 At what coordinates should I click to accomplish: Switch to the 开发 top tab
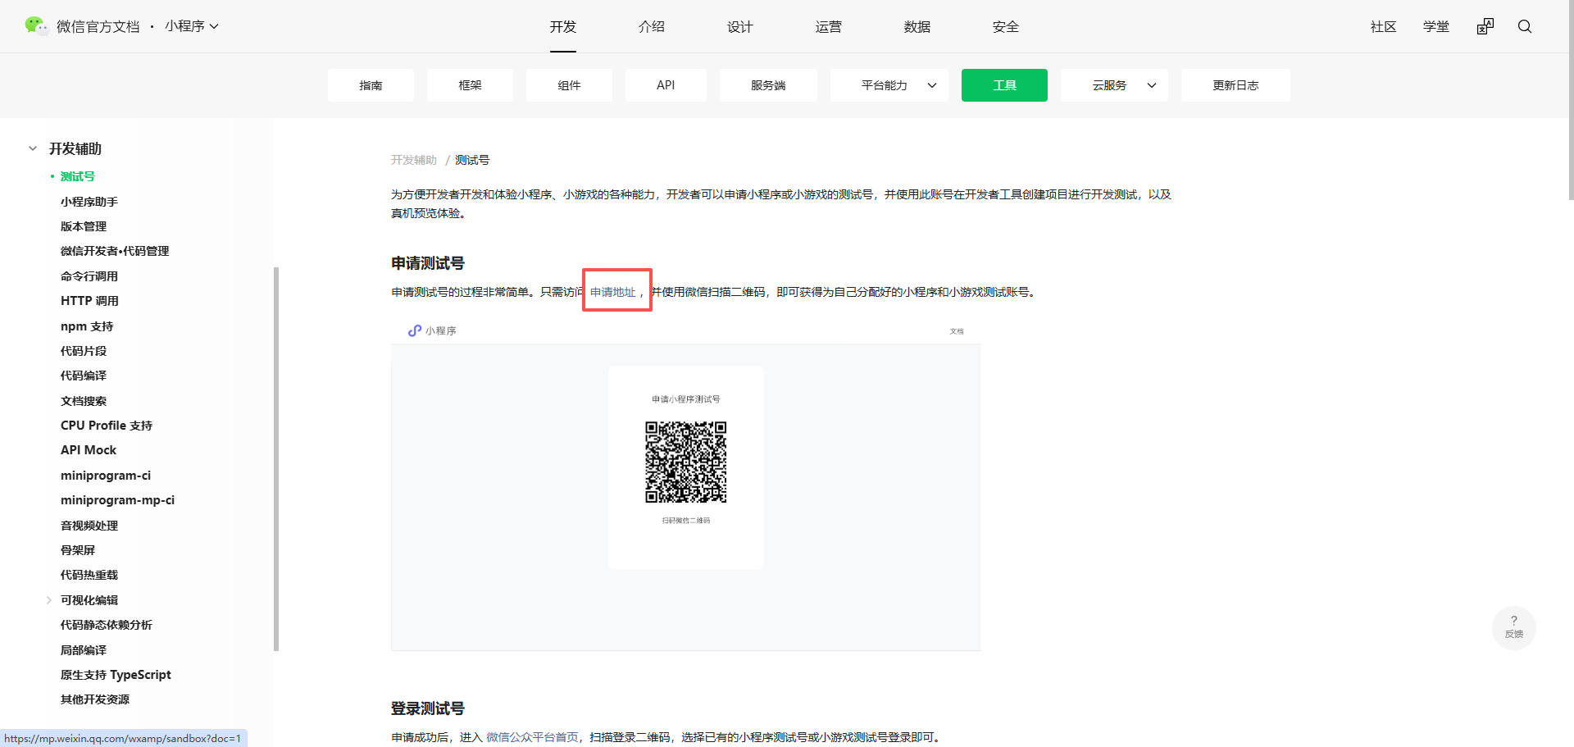click(563, 26)
